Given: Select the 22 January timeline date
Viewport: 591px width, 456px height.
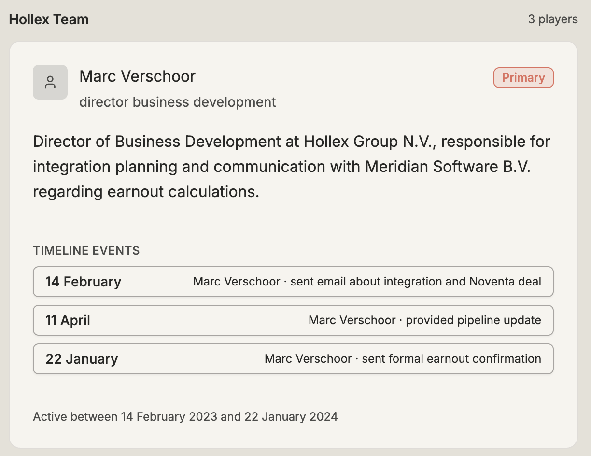Looking at the screenshot, I should (82, 359).
